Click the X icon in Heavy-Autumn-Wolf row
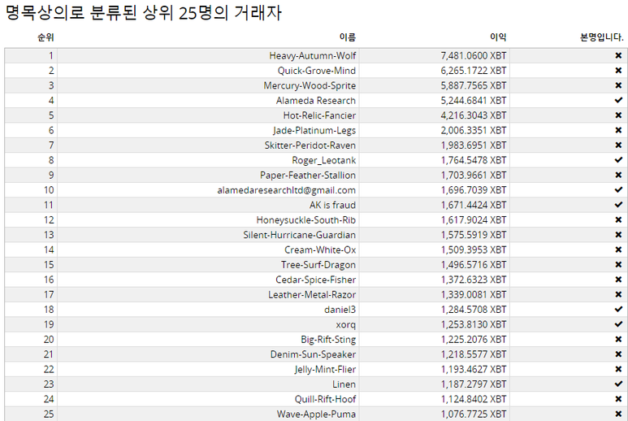 618,56
